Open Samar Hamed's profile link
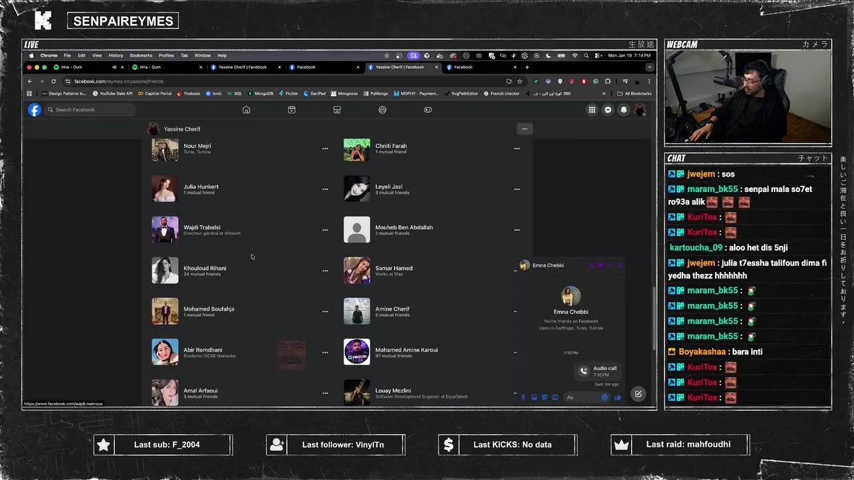The height and width of the screenshot is (480, 854). [x=394, y=268]
